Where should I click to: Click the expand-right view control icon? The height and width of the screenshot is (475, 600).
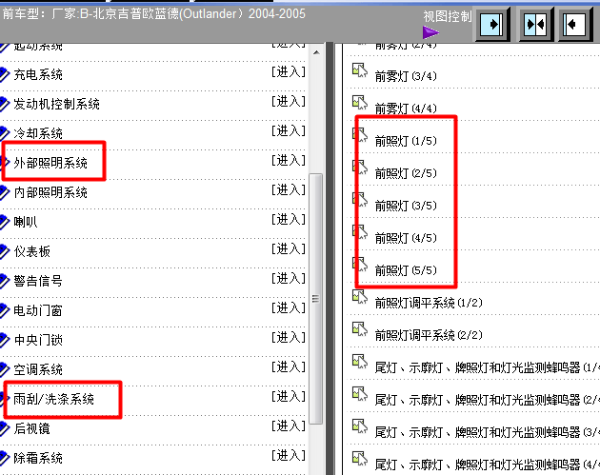click(492, 25)
